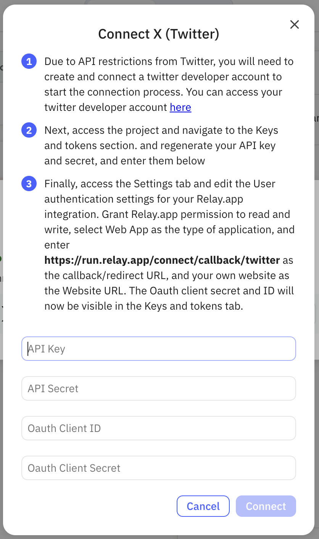Click the 'Connect X (Twitter)' dialog title
The image size is (319, 539).
click(x=159, y=34)
